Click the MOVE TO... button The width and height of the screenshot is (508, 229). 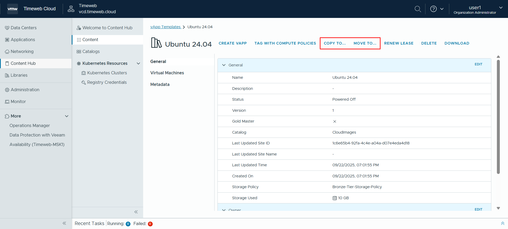(x=365, y=43)
